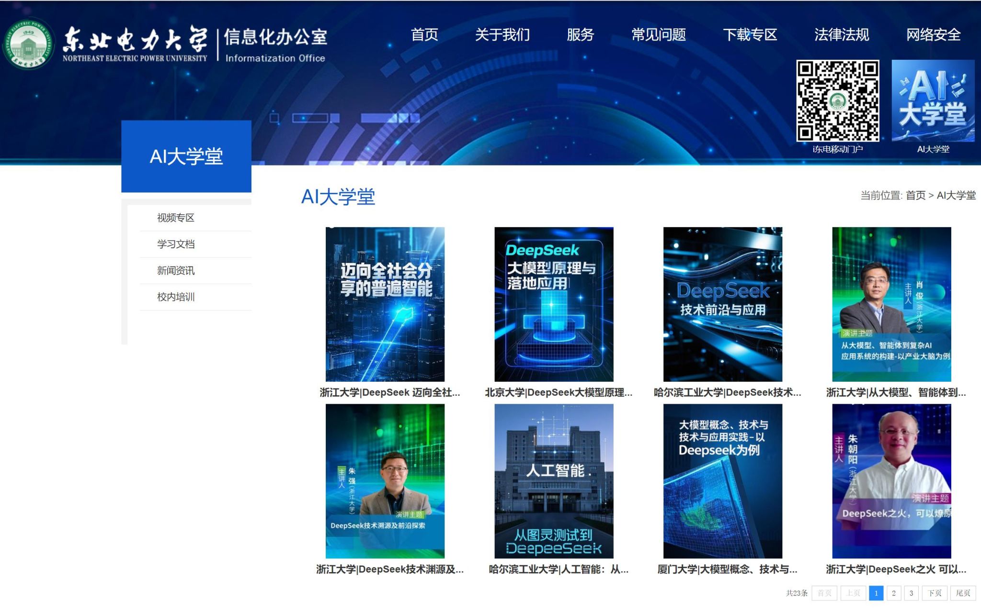Click title 哈尔滨工业大学|DeepSeek技术...
Image resolution: width=981 pixels, height=608 pixels.
727,392
